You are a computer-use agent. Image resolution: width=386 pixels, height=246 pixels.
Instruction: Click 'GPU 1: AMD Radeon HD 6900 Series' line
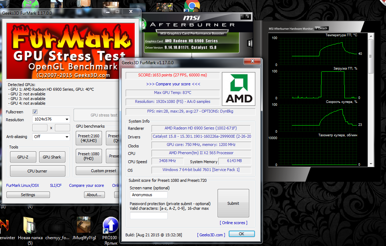(x=51, y=89)
